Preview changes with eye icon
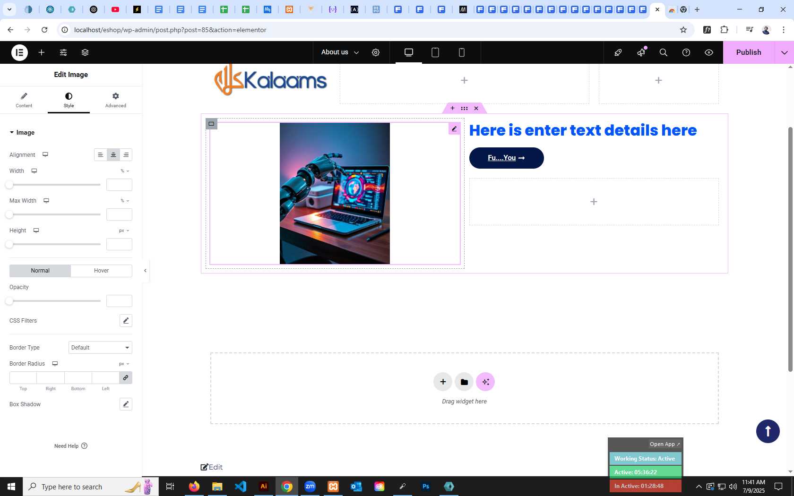 click(x=709, y=52)
